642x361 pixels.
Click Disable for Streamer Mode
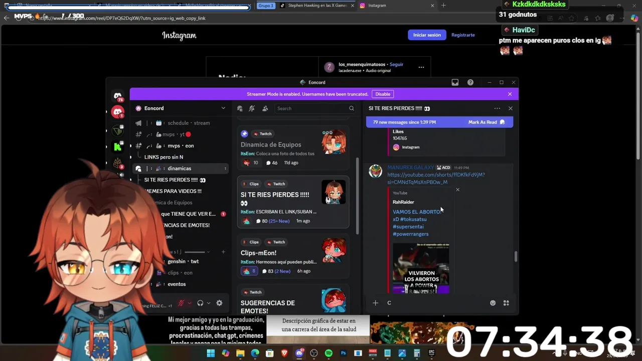383,94
